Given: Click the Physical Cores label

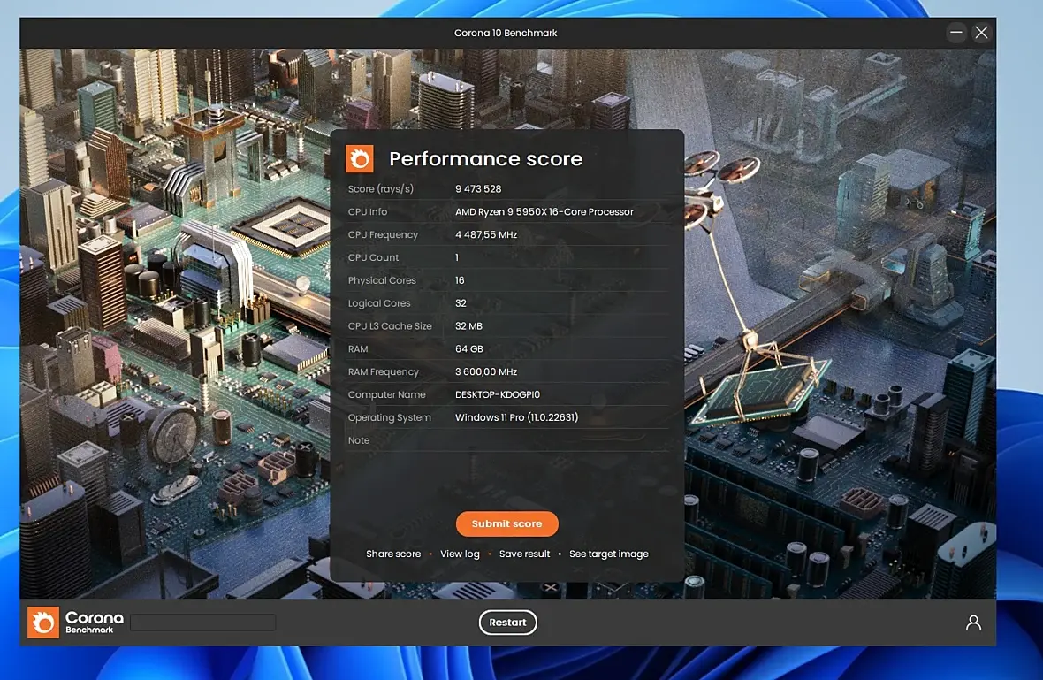Looking at the screenshot, I should pyautogui.click(x=382, y=280).
